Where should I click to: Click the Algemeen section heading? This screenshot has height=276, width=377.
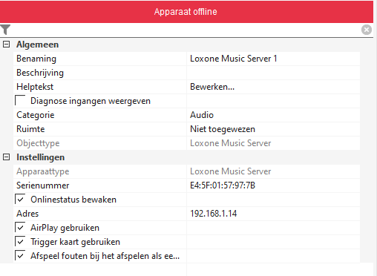click(x=38, y=45)
